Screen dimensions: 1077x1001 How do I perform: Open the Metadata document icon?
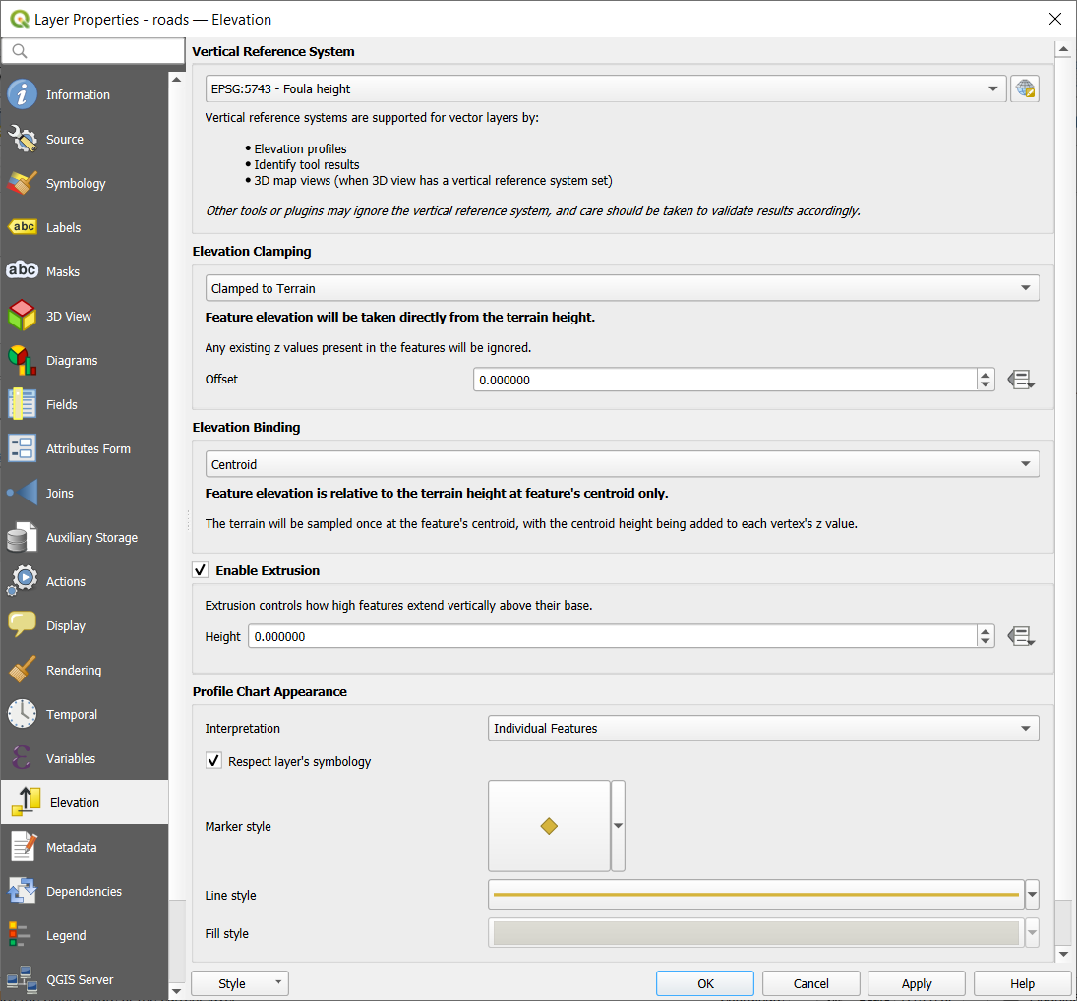(x=22, y=847)
